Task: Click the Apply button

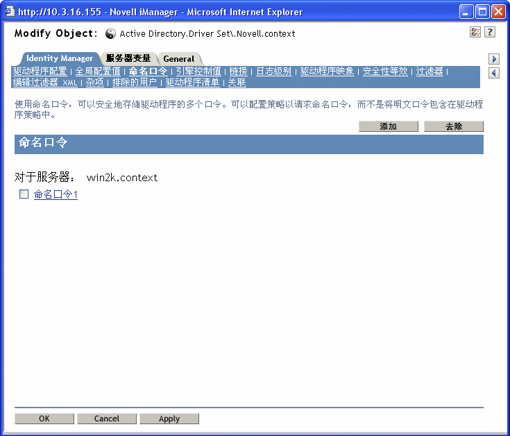Action: click(x=169, y=419)
